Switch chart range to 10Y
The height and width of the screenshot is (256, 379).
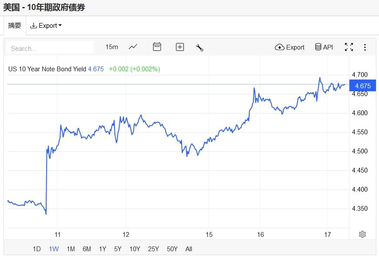[x=135, y=249]
